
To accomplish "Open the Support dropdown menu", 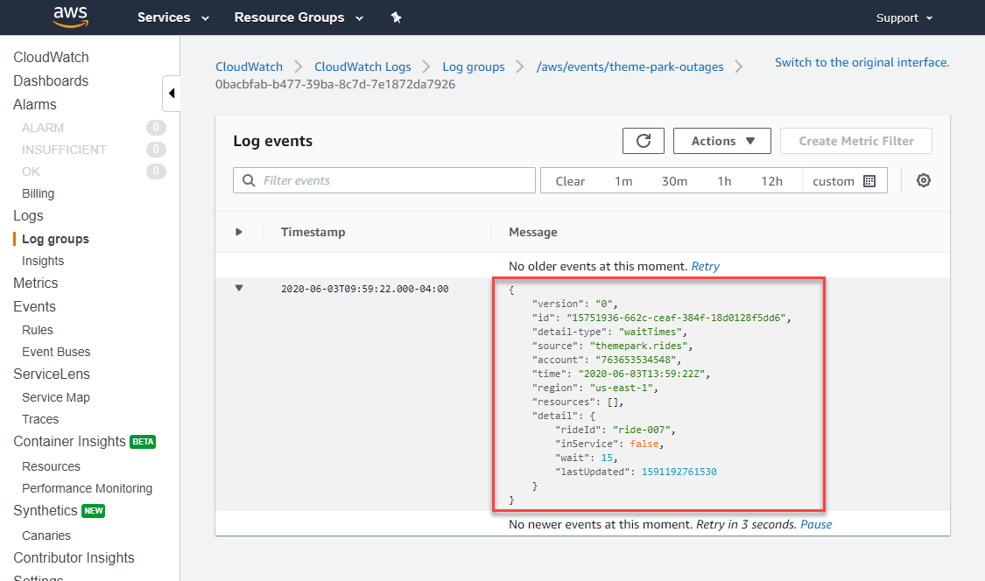I will point(904,17).
